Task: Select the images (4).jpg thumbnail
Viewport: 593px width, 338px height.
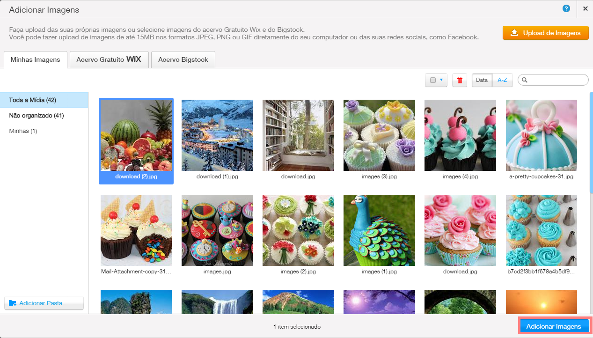Action: click(x=460, y=135)
